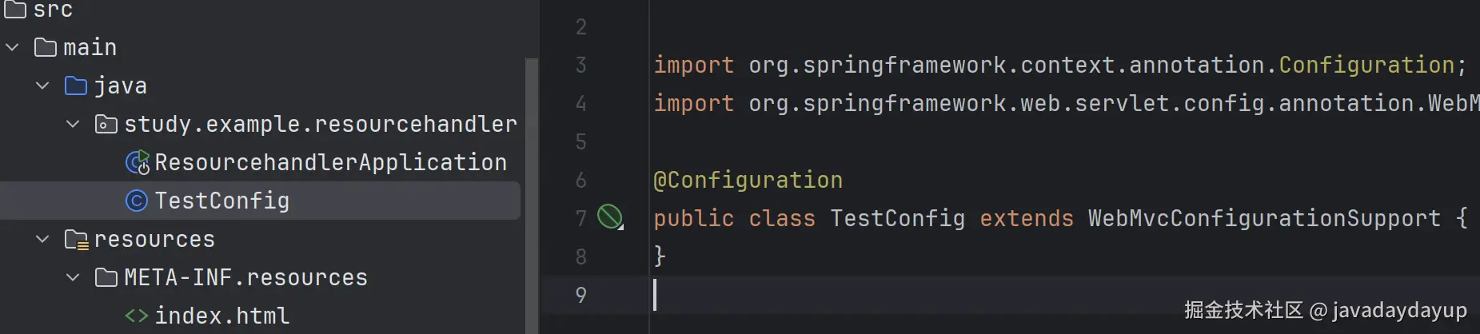Collapse the META-INF.resources folder chevron
This screenshot has width=1480, height=334.
coord(73,277)
